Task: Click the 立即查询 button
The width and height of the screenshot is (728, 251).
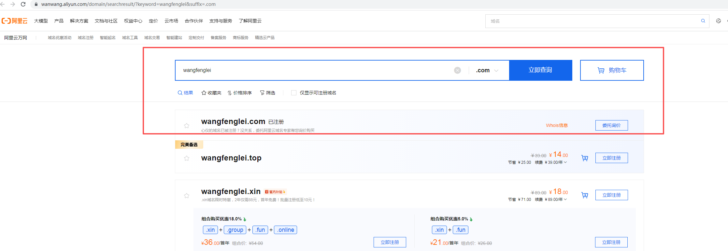Action: pyautogui.click(x=540, y=70)
